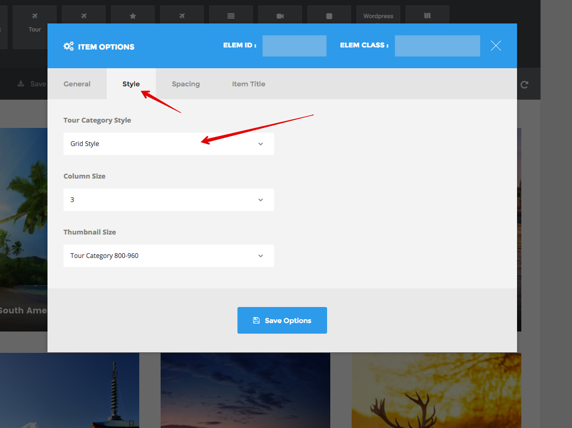This screenshot has width=572, height=428.
Task: Click the rounded square icon element
Action: coord(329,16)
